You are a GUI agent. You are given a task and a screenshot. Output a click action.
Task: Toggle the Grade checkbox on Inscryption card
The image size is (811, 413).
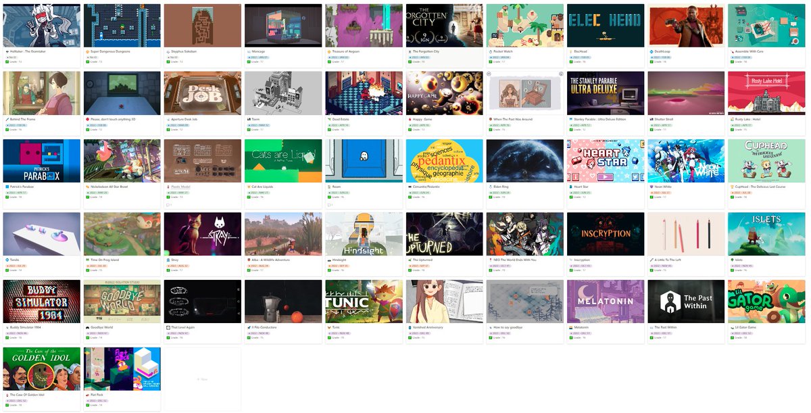pyautogui.click(x=570, y=270)
